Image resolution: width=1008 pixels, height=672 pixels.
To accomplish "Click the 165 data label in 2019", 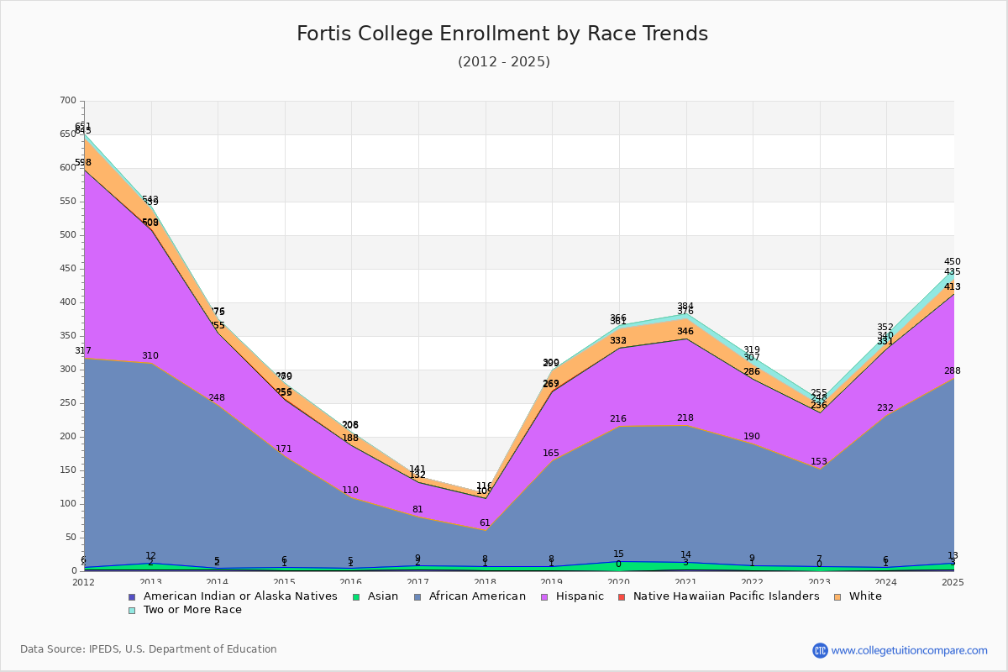I will (x=551, y=454).
